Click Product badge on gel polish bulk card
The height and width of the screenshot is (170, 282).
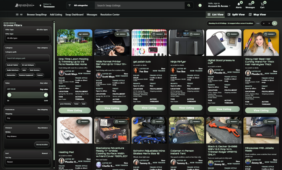(158, 34)
